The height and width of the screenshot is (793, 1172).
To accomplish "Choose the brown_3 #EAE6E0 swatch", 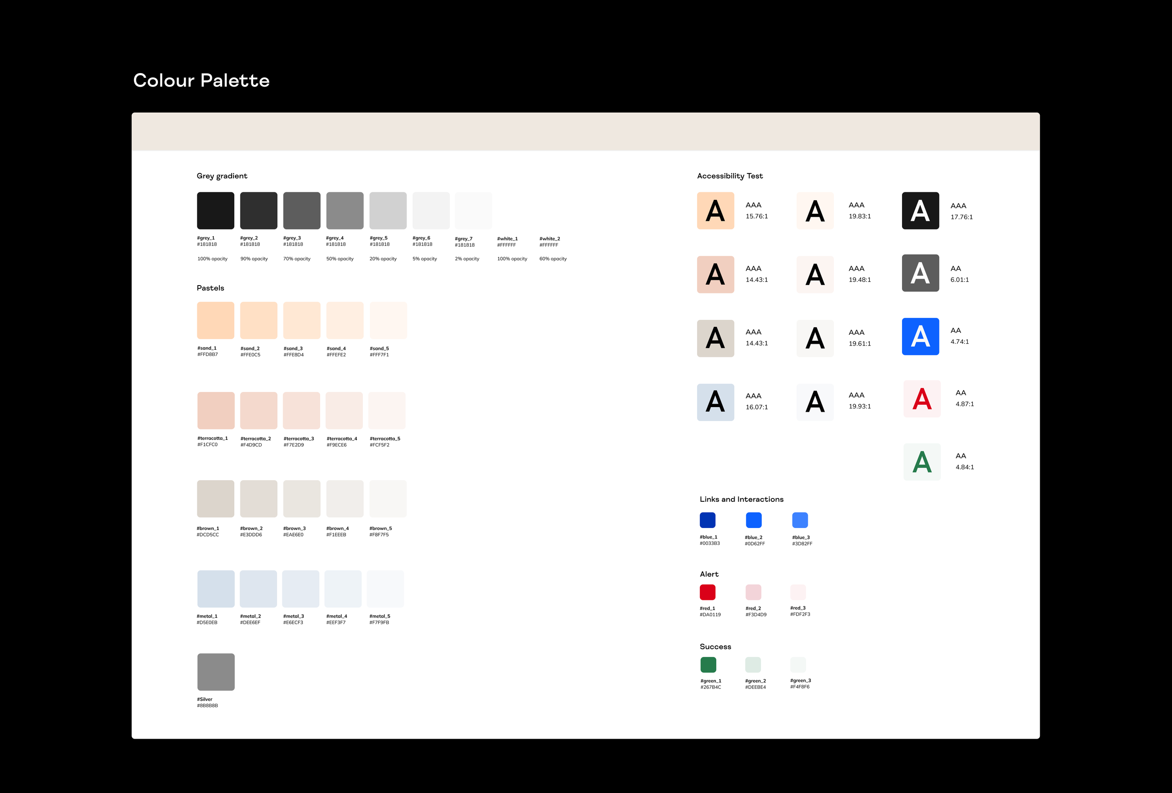I will [301, 499].
